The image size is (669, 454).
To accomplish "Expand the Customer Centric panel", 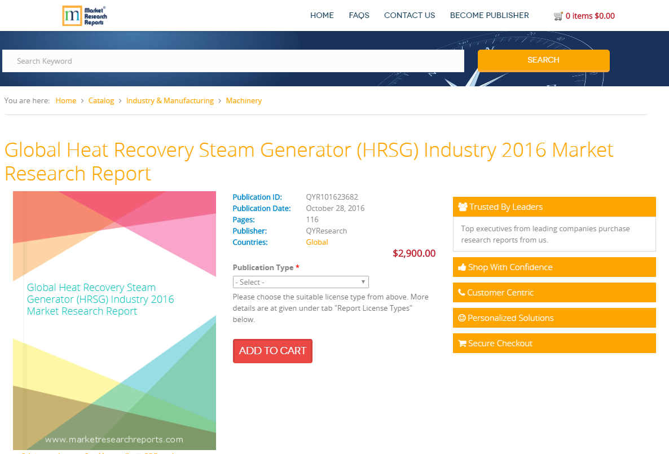I will 554,293.
